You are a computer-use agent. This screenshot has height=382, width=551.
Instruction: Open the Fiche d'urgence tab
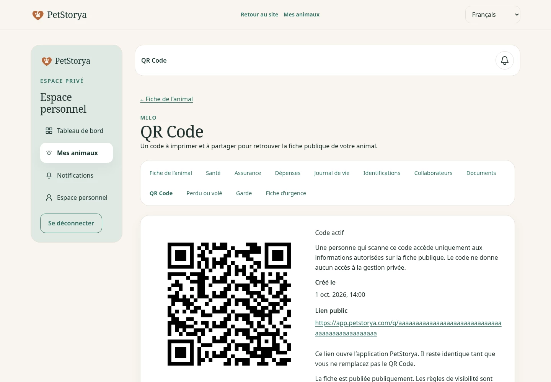pyautogui.click(x=286, y=193)
